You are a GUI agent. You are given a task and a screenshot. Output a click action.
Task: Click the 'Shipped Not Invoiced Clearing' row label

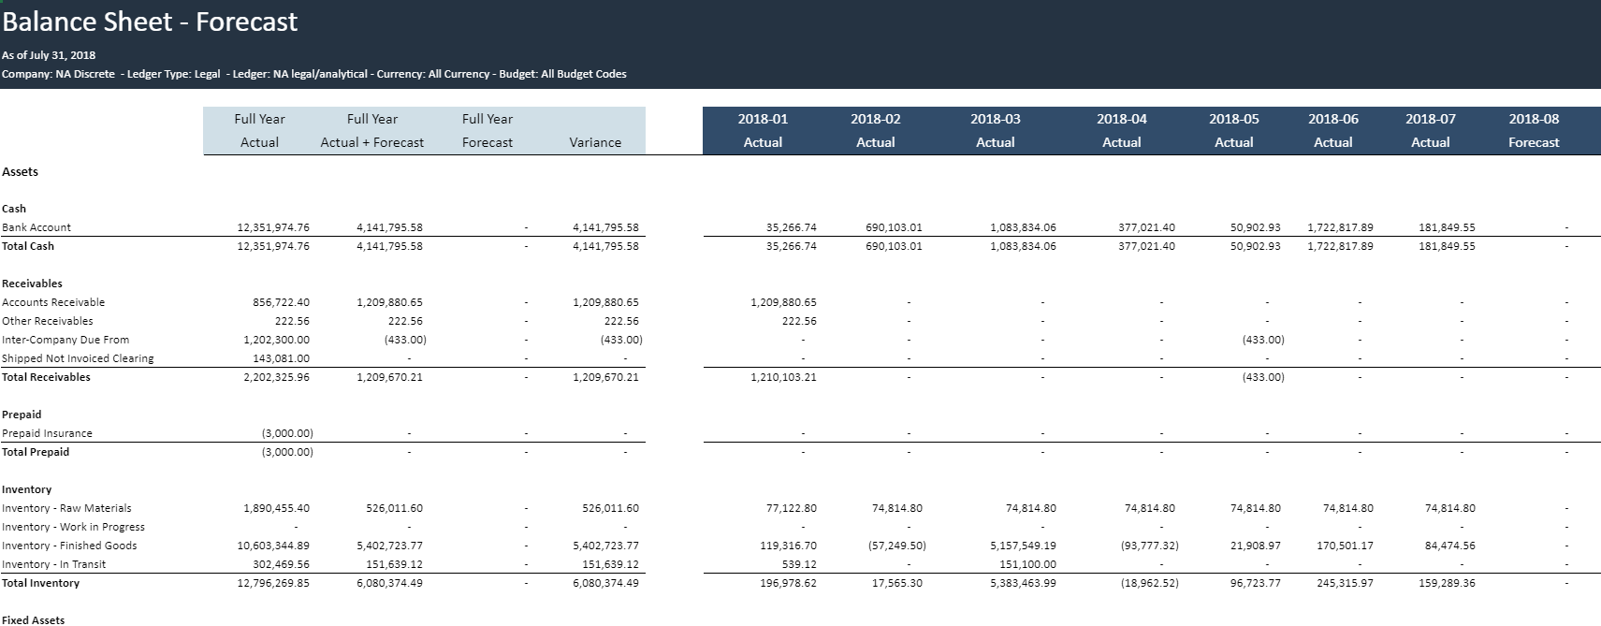78,358
